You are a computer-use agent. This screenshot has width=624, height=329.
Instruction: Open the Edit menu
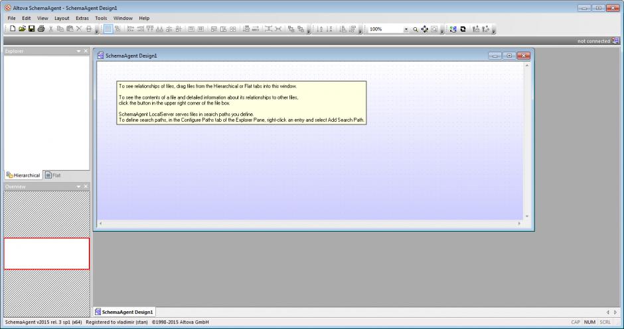click(x=27, y=19)
